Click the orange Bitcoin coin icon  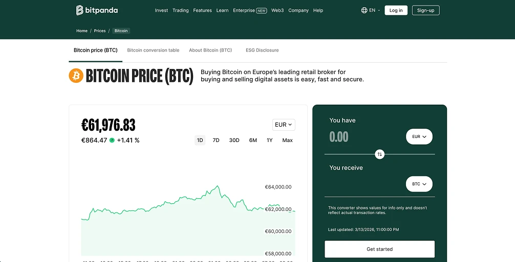pos(76,76)
